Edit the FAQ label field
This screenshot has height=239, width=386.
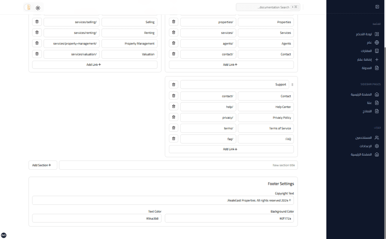pos(266,139)
